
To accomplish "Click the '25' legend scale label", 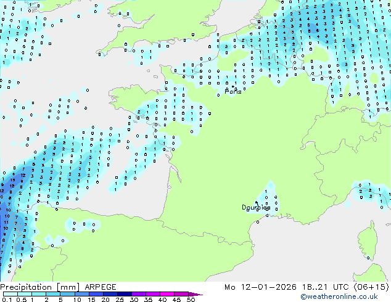I will pyautogui.click(x=120, y=300).
